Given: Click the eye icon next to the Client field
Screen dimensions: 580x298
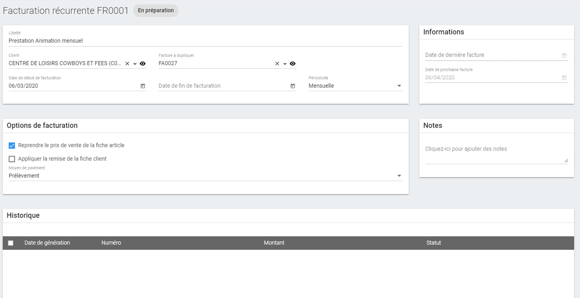Looking at the screenshot, I should coord(143,63).
